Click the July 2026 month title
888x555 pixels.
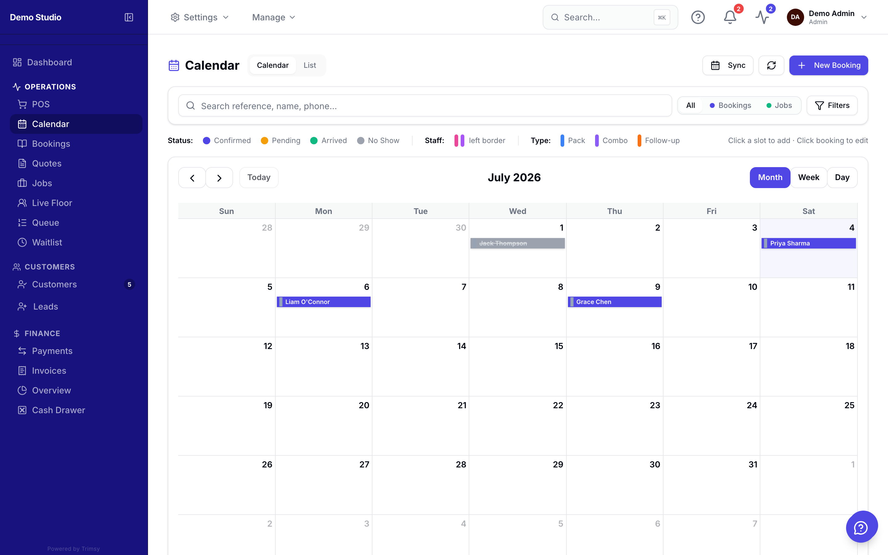coord(514,178)
